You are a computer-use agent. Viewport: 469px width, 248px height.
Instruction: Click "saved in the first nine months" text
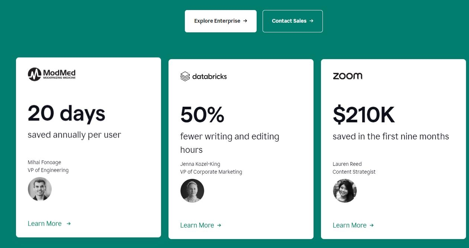pos(391,136)
